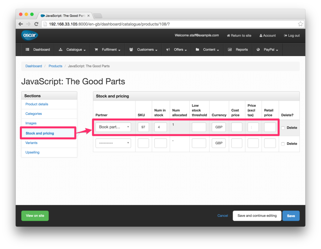
Task: Open the Book part... partner dropdown
Action: pos(113,127)
